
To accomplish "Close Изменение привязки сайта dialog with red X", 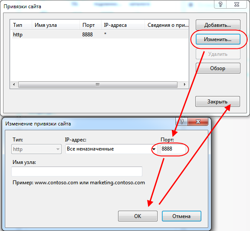I will pyautogui.click(x=198, y=122).
